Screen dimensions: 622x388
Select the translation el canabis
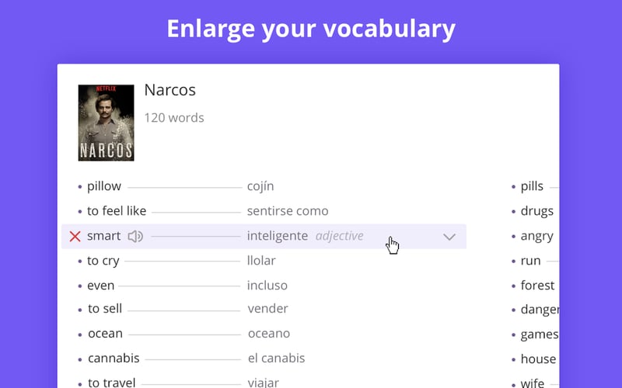276,359
